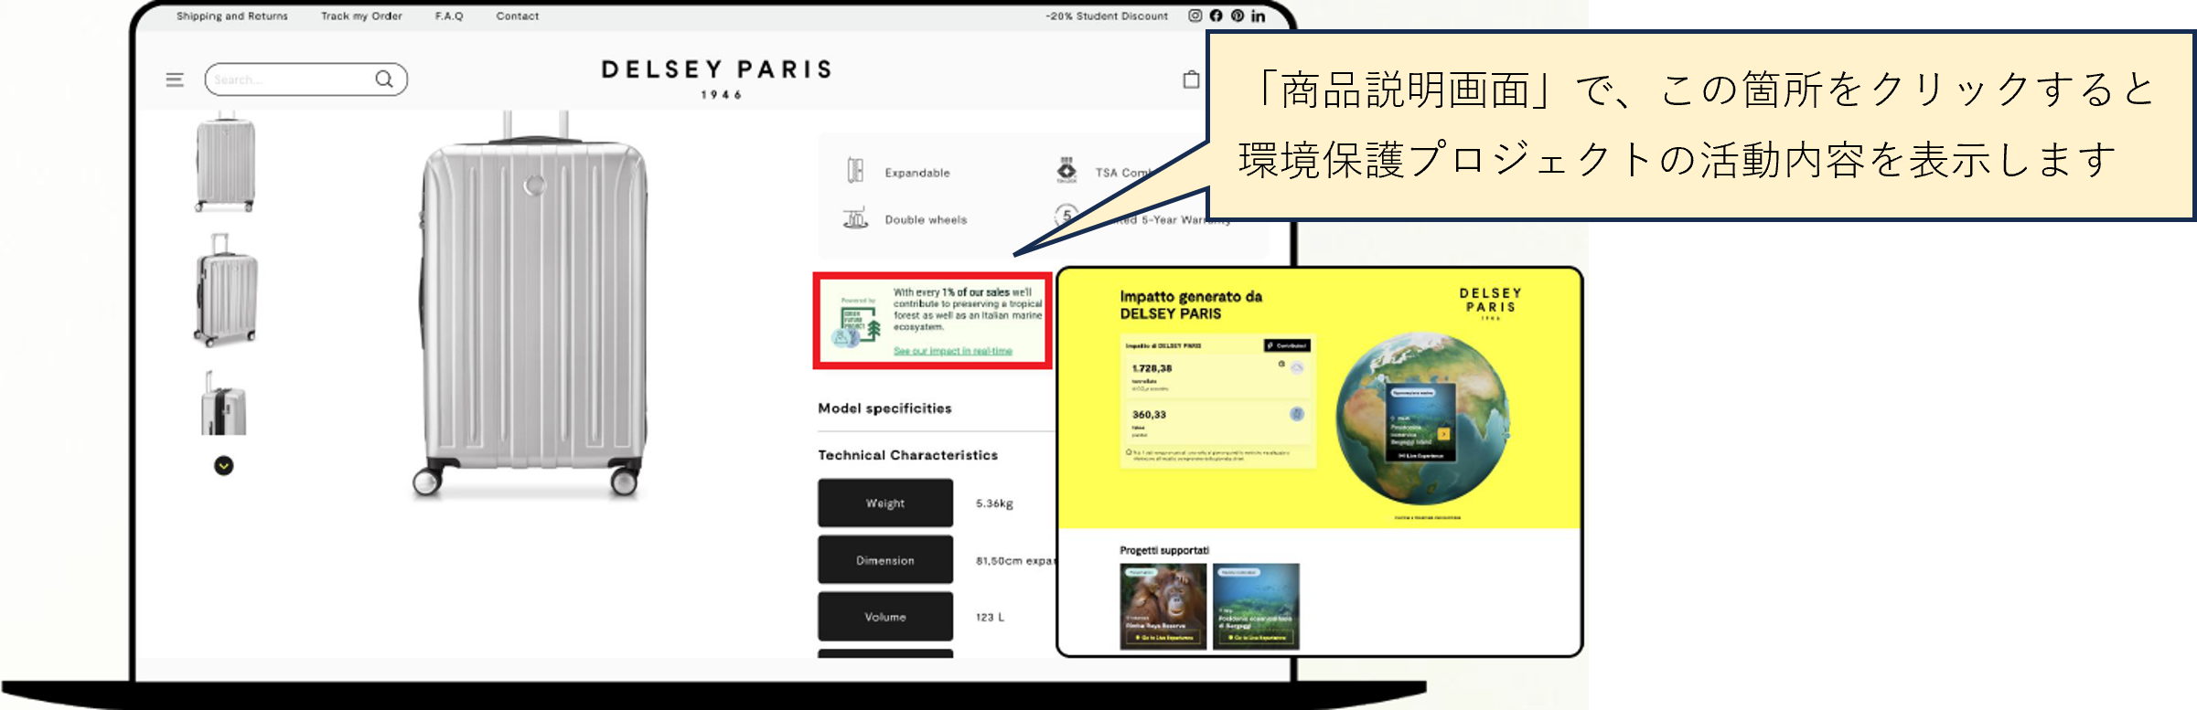Open the See our impact in real-time link

[953, 351]
